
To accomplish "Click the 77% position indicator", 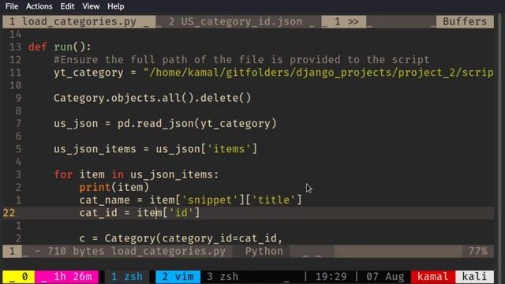I will coord(478,251).
